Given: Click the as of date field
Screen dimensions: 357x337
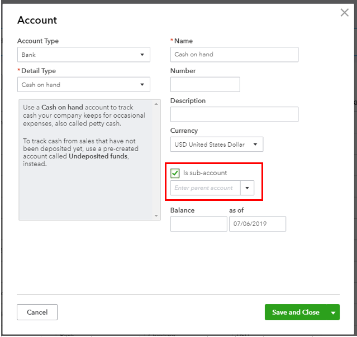Looking at the screenshot, I should [x=257, y=224].
